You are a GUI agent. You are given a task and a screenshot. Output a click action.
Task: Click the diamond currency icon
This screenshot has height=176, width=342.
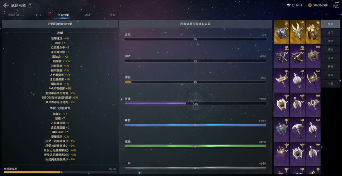pyautogui.click(x=288, y=5)
